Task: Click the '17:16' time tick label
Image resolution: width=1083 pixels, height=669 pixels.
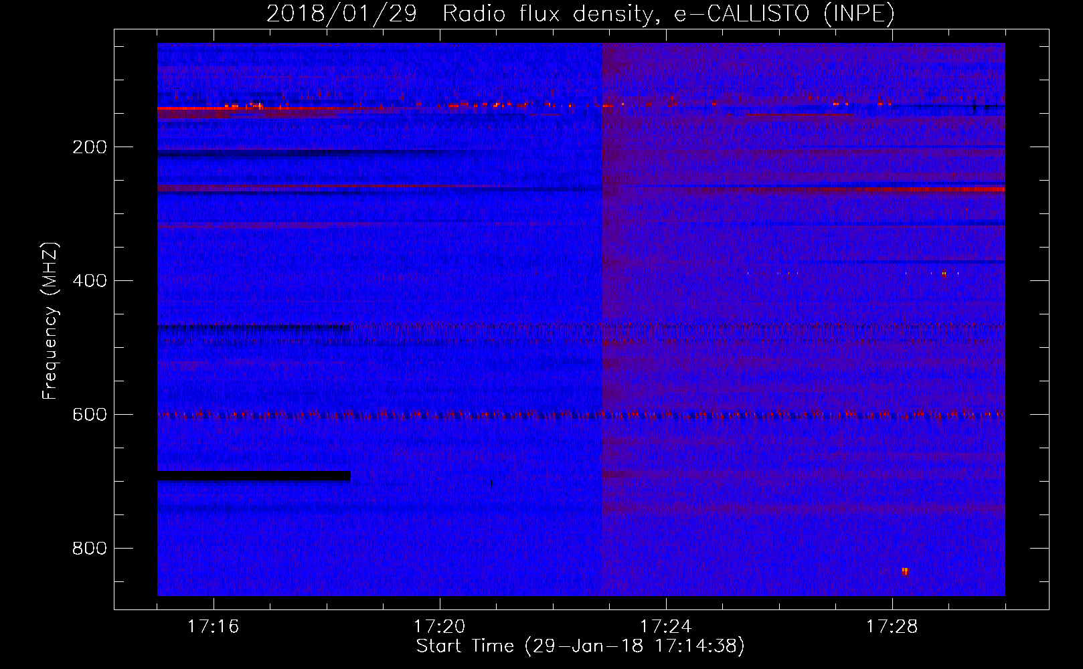Action: pos(213,627)
